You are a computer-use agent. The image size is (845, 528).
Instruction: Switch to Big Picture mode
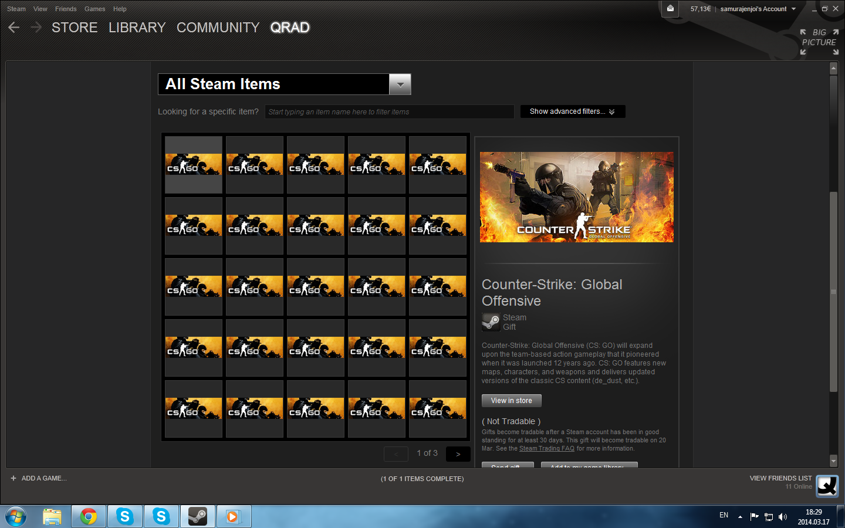(x=819, y=42)
